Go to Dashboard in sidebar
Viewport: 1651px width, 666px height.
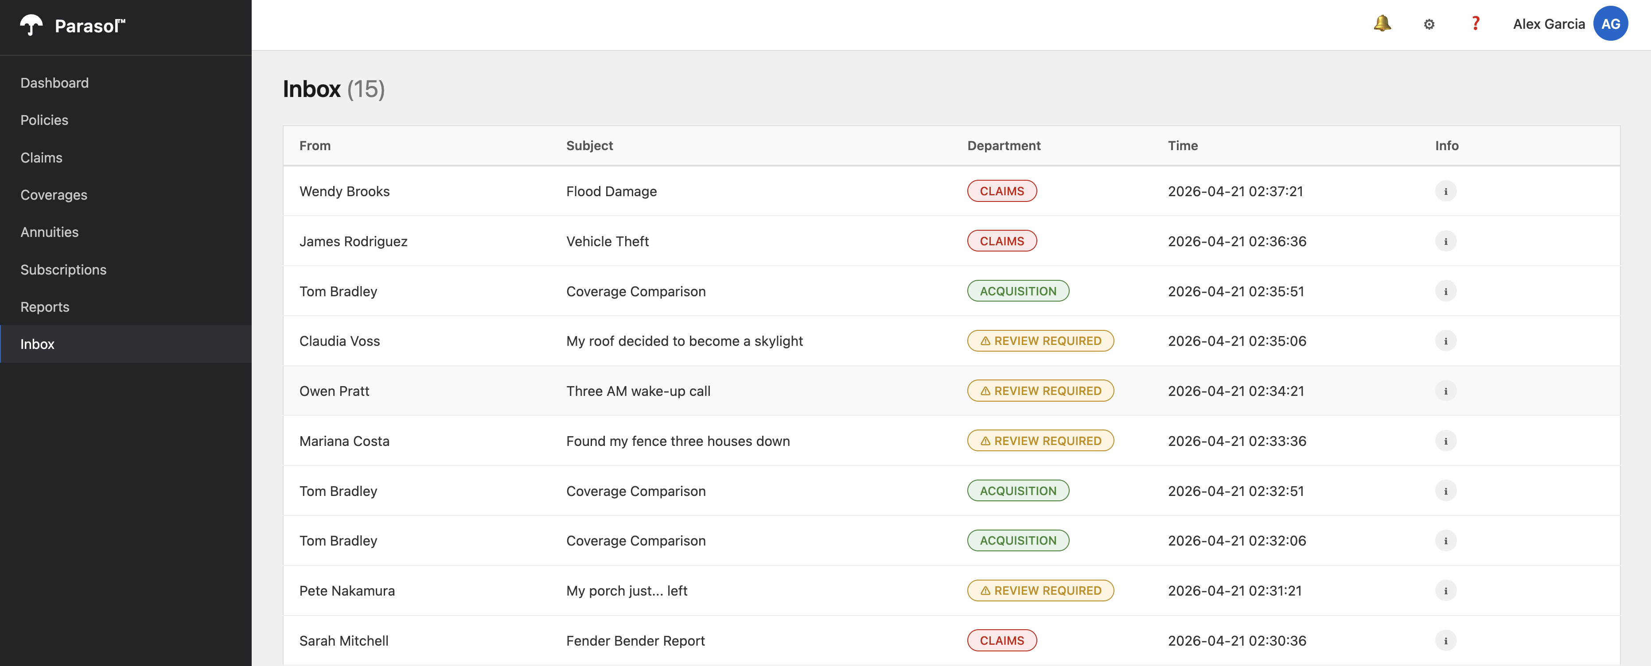click(x=55, y=83)
